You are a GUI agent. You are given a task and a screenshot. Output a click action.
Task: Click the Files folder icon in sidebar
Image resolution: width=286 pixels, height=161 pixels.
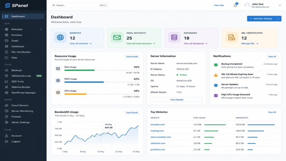click(7, 58)
